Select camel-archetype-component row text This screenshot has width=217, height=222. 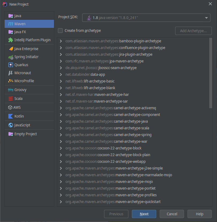pyautogui.click(x=113, y=115)
